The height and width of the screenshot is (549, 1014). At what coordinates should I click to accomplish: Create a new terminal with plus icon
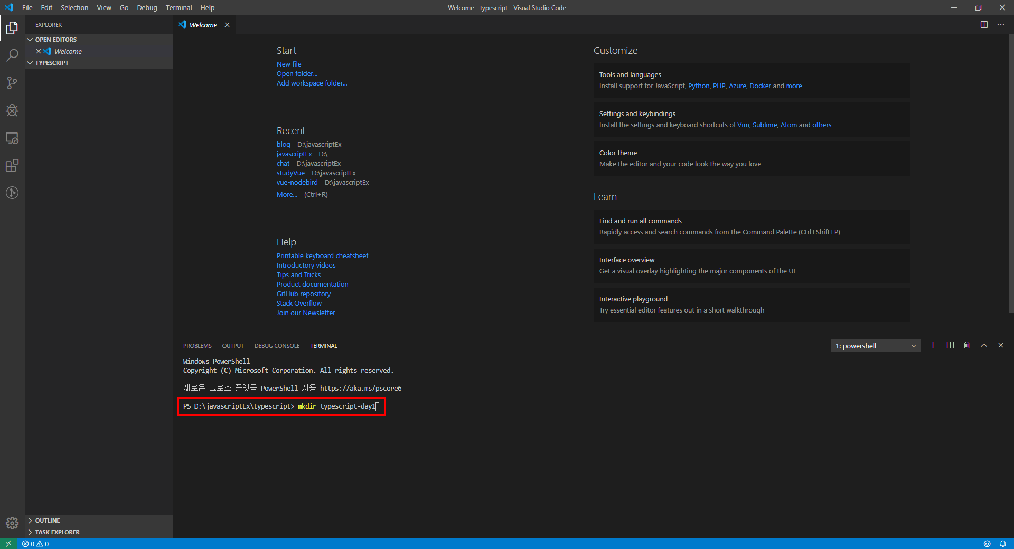coord(933,345)
